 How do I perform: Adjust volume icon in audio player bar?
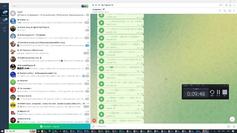pos(226,5)
